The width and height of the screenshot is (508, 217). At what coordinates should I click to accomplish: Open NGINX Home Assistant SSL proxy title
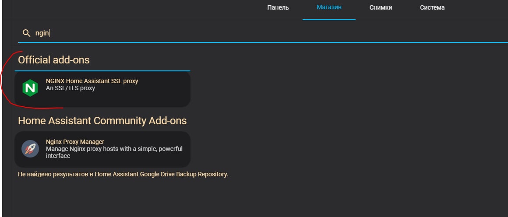point(92,81)
